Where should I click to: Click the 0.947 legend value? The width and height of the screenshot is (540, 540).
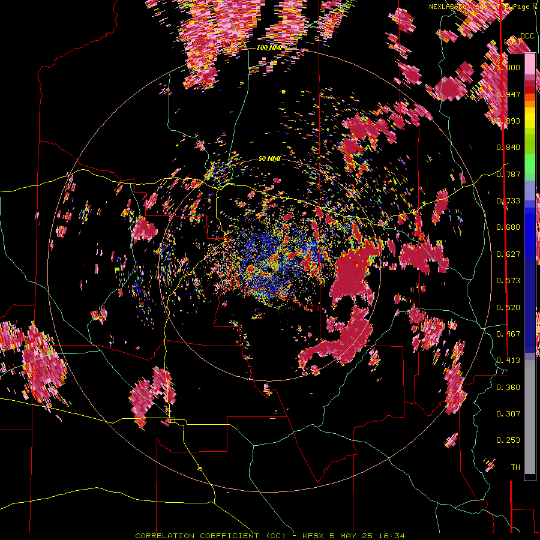508,94
